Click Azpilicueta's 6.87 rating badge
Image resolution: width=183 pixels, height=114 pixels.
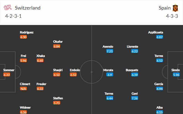pos(159,37)
